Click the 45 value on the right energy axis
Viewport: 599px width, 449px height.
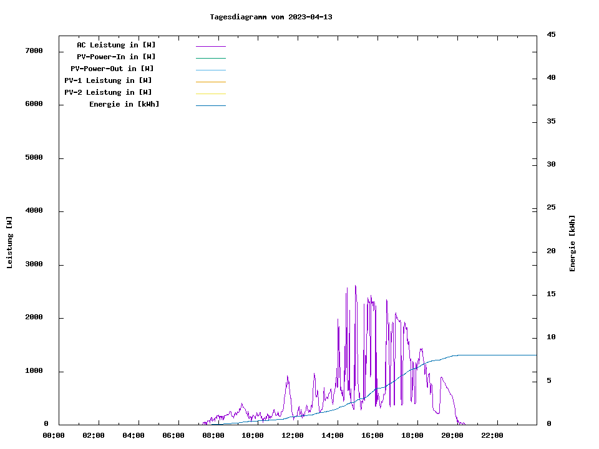551,34
